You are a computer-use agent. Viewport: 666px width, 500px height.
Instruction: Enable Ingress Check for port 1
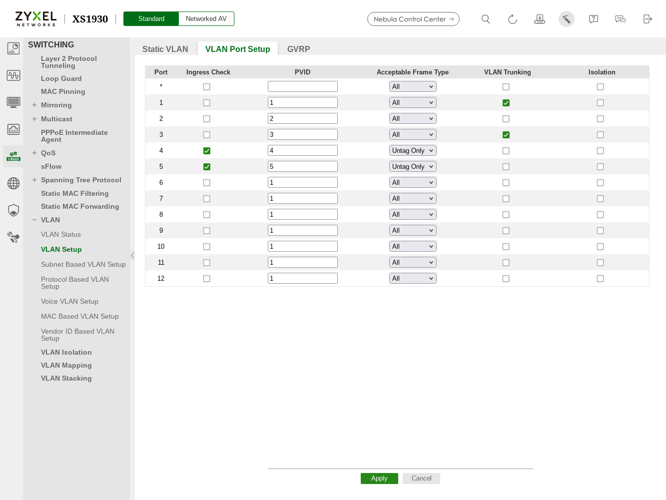[206, 102]
